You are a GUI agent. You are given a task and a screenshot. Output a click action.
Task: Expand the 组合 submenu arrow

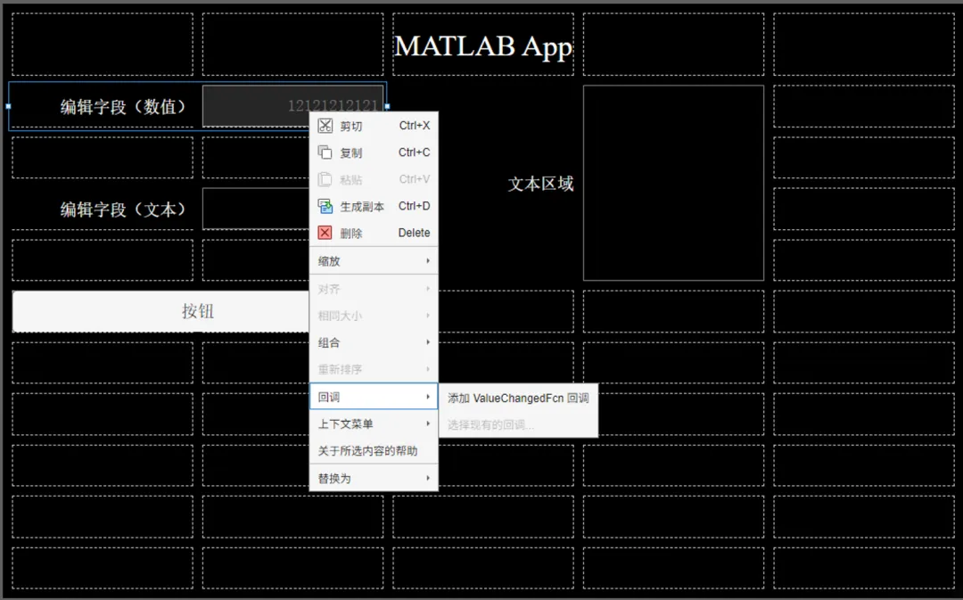tap(428, 342)
